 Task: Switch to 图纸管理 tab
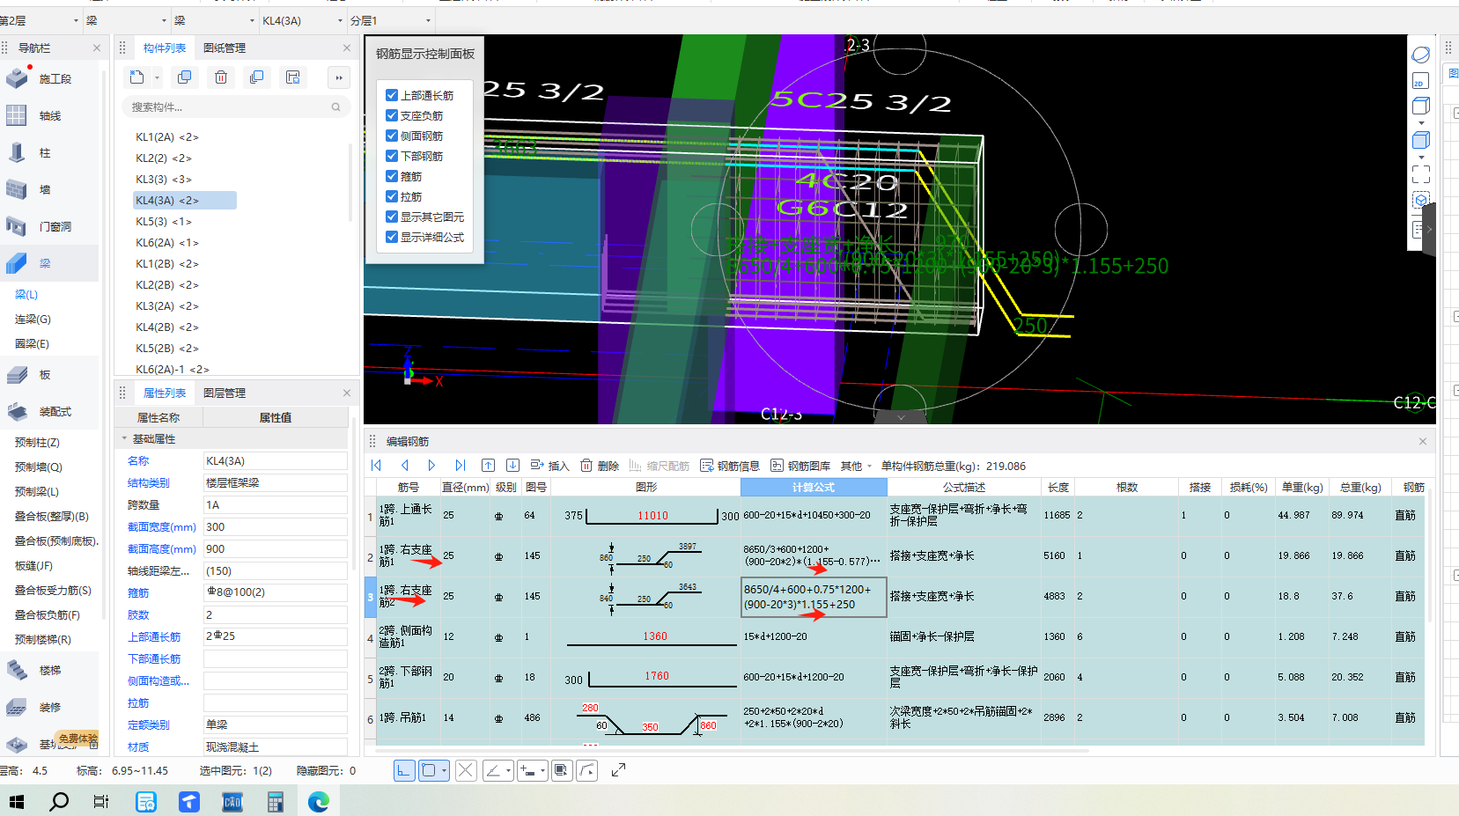(225, 48)
